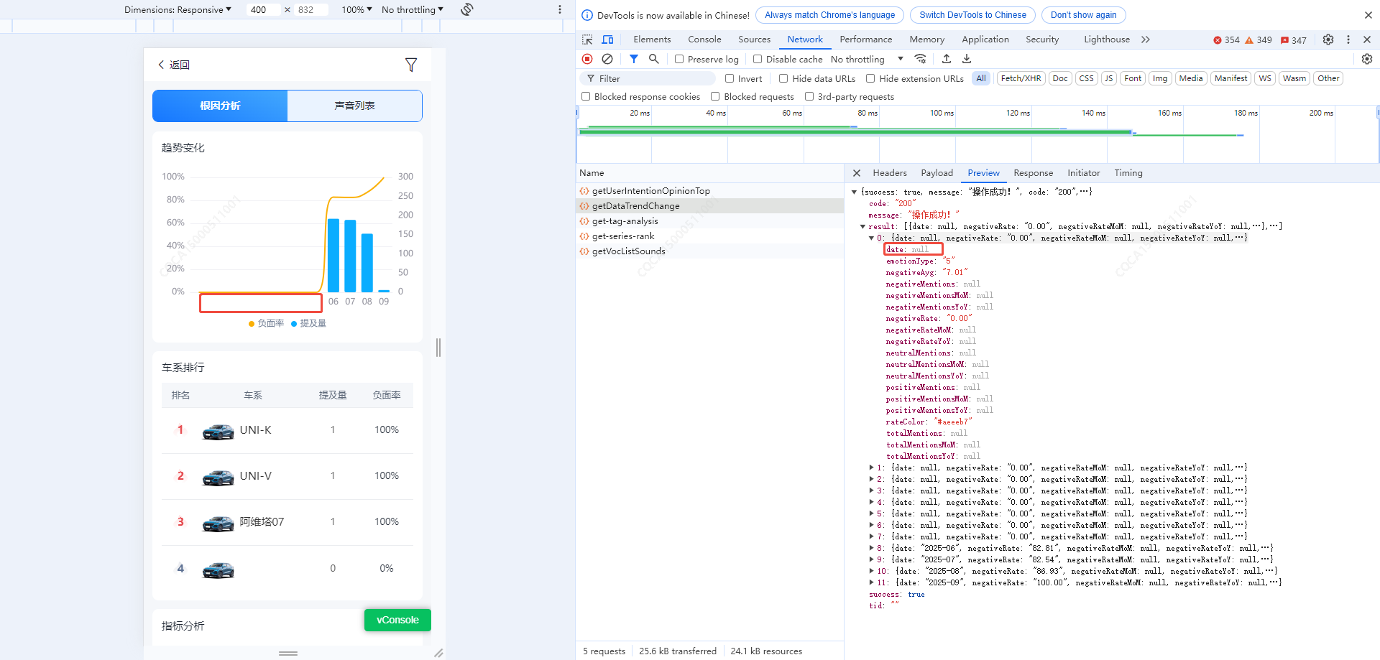This screenshot has height=660, width=1380.
Task: Click the export HAR download icon
Action: [967, 59]
